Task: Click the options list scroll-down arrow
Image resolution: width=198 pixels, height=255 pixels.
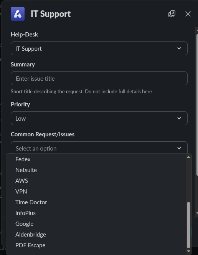Action: [188, 251]
